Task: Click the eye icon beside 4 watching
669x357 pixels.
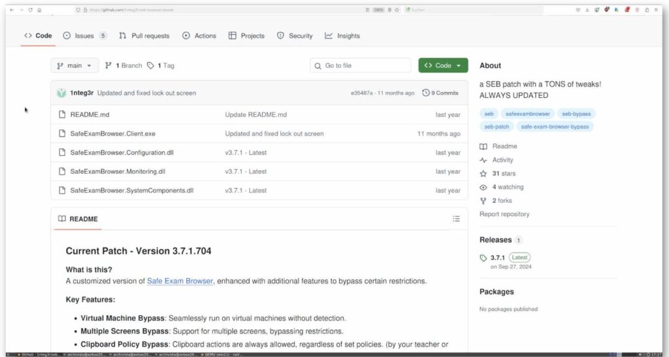Action: (x=483, y=187)
